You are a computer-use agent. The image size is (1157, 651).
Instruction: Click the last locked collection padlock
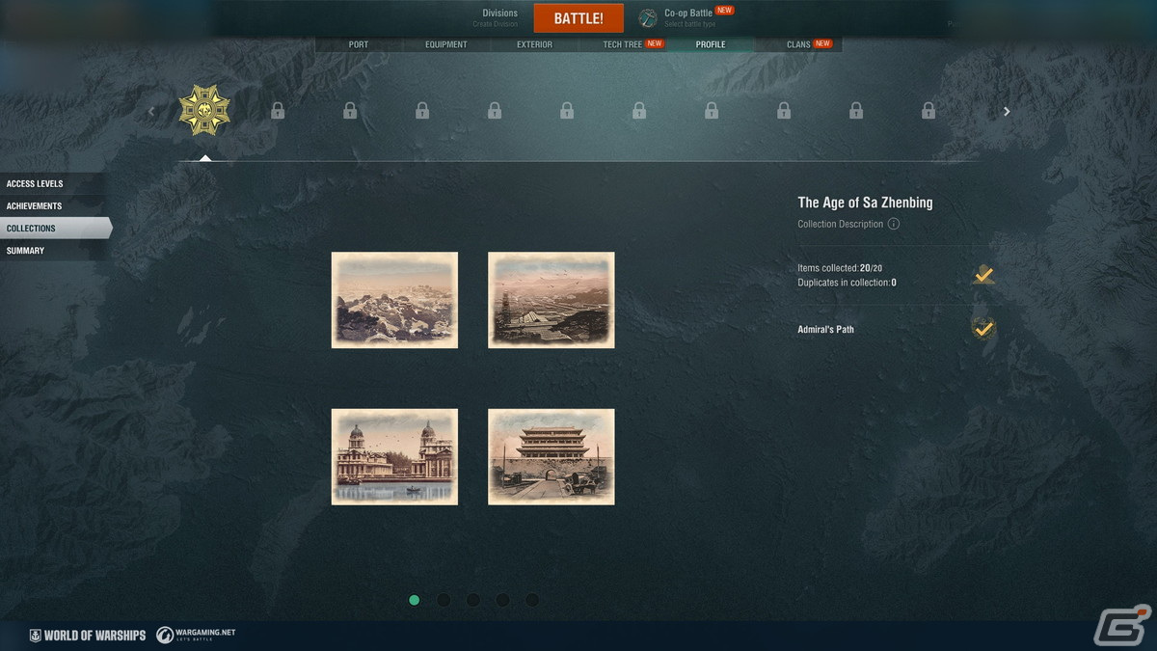(x=928, y=111)
